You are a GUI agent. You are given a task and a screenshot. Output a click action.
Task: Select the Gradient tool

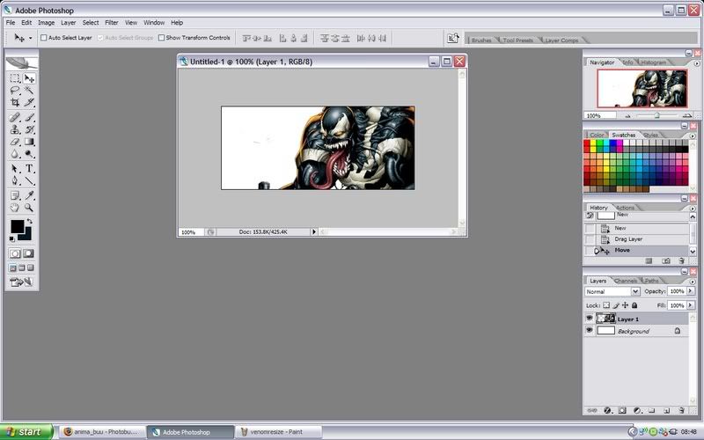point(29,142)
